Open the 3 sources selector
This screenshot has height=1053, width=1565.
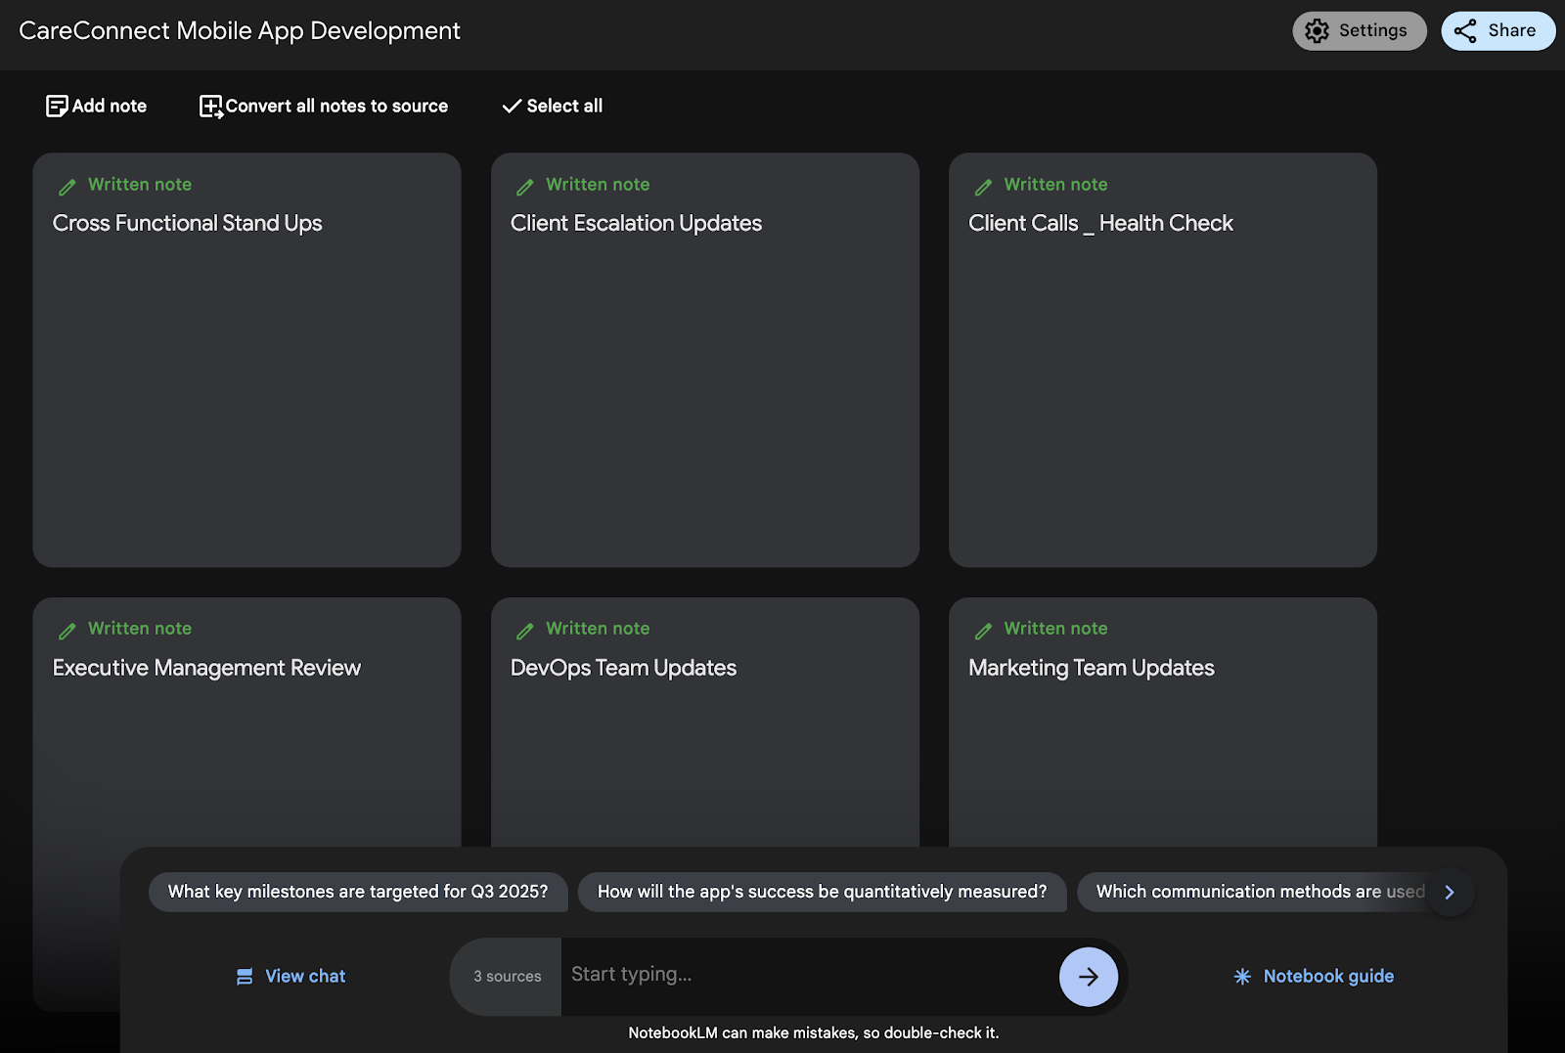[x=507, y=976]
